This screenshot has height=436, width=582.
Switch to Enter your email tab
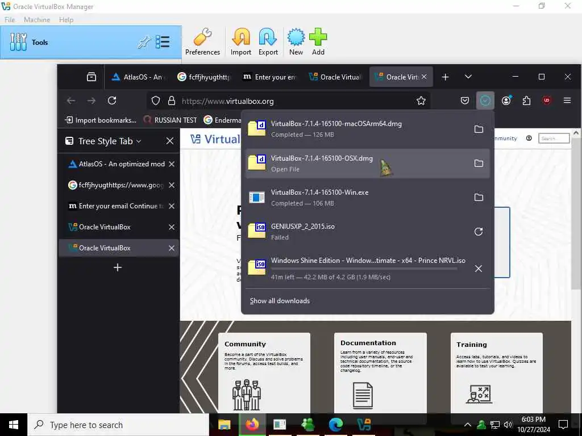270,77
